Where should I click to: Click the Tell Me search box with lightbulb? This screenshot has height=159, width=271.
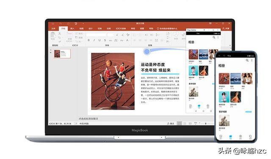(x=167, y=28)
